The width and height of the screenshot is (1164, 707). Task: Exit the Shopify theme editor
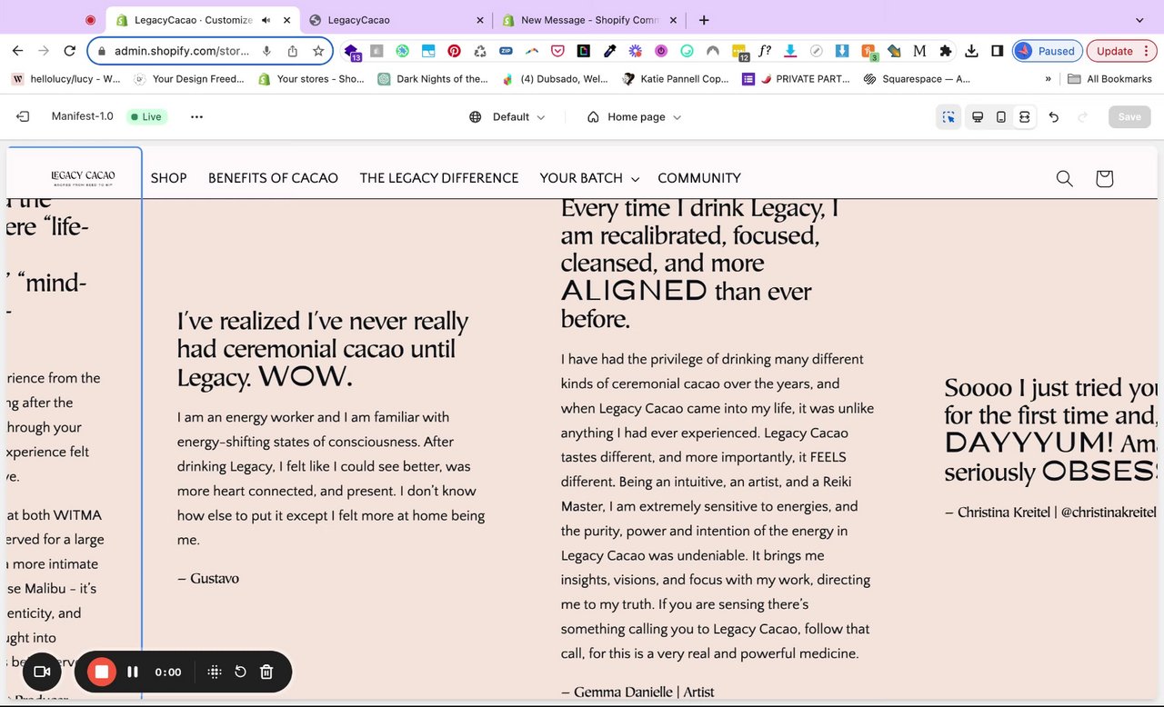click(x=23, y=116)
